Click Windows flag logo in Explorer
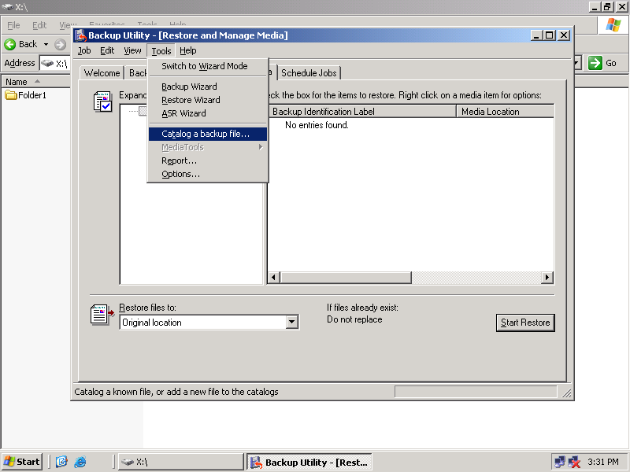The width and height of the screenshot is (630, 472). 613,25
